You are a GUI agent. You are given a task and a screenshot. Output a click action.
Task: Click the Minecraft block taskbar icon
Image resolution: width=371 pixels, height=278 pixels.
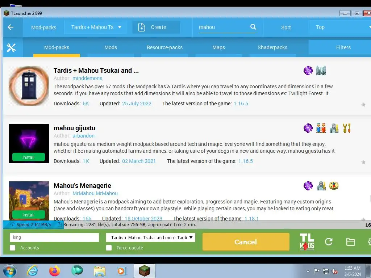(x=144, y=271)
